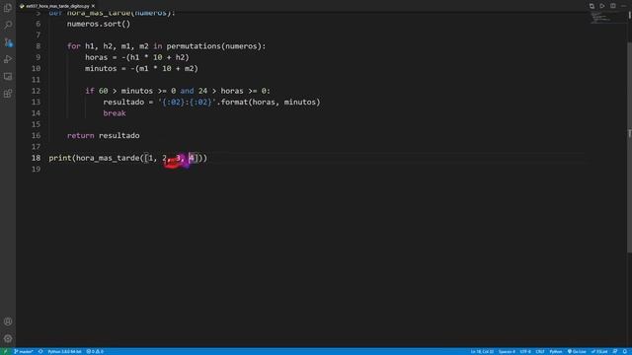Open the Search view in activity bar
The height and width of the screenshot is (355, 632).
click(x=8, y=25)
